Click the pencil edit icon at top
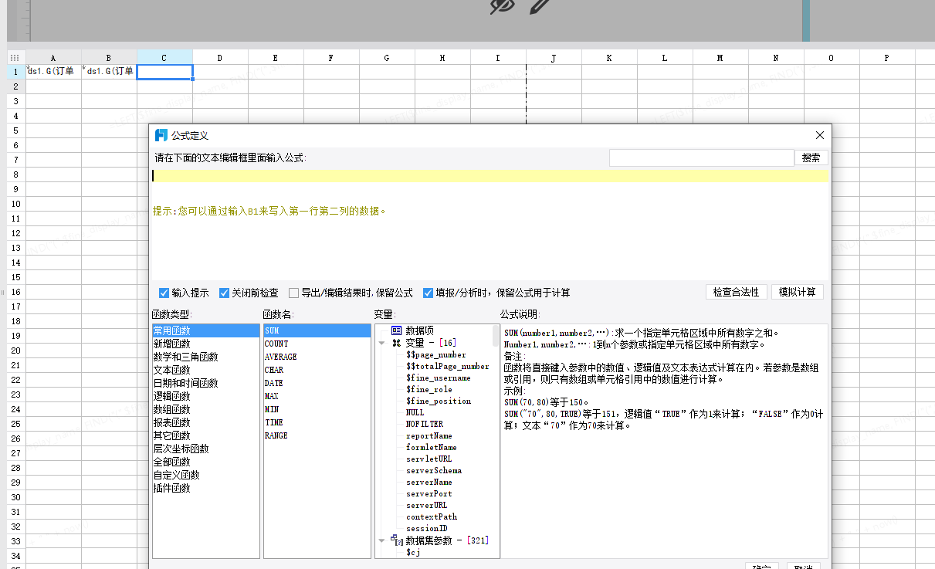Viewport: 935px width, 569px height. [x=540, y=6]
